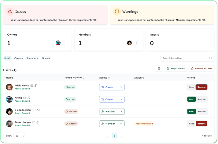The width and height of the screenshot is (218, 144).
Task: Select the Members filter tab
Action: (x=32, y=58)
